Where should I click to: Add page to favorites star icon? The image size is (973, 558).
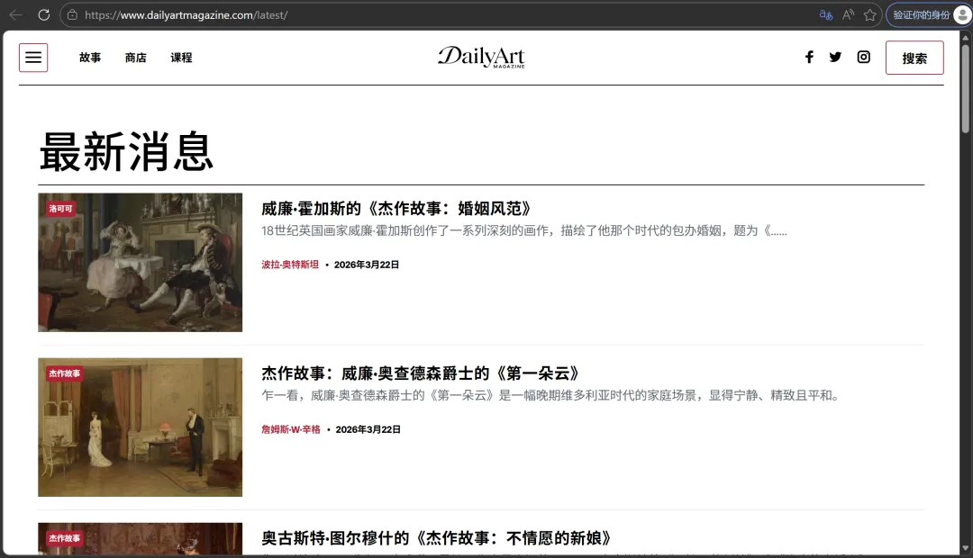[x=870, y=15]
